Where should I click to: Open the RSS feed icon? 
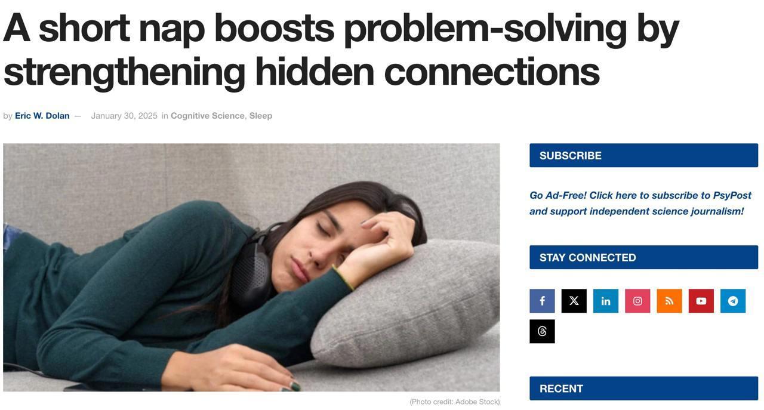coord(669,301)
